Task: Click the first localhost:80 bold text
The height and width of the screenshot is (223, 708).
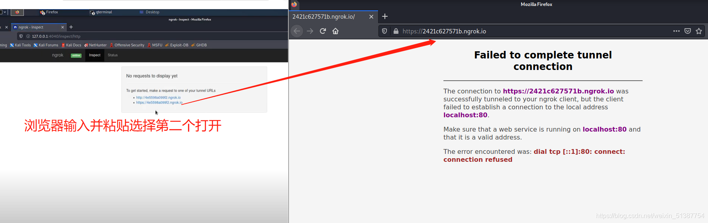Action: click(x=465, y=115)
